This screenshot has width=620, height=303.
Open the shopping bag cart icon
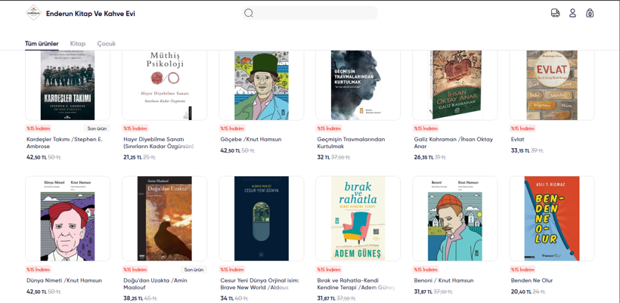(x=590, y=13)
